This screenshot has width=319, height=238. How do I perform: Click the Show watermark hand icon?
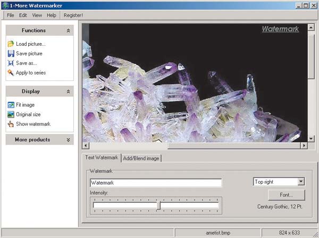(x=11, y=124)
